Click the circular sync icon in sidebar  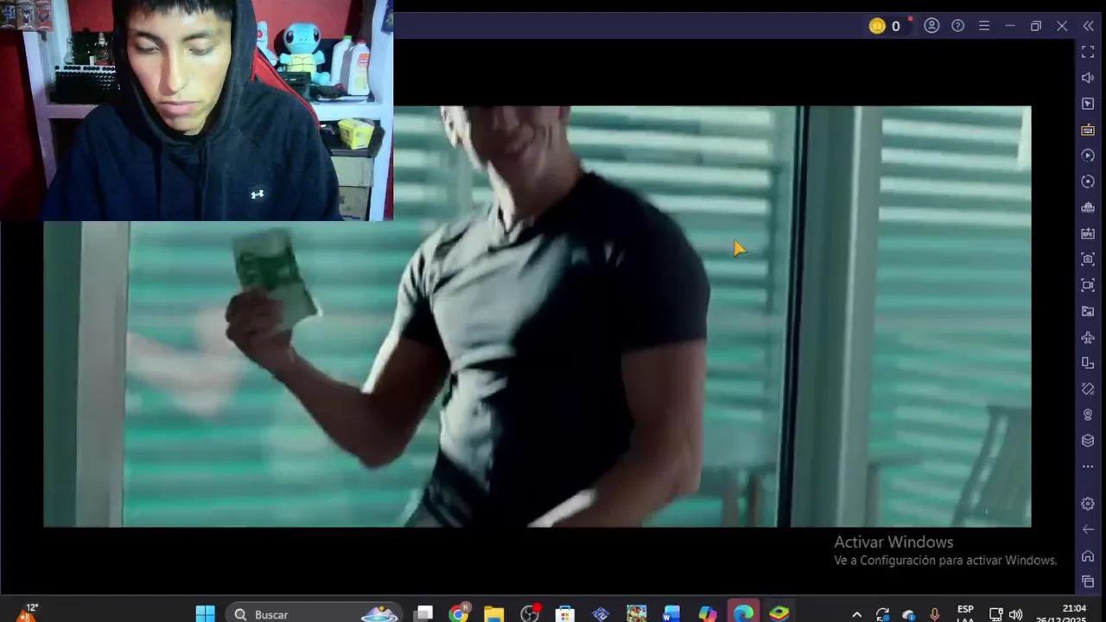coord(1088,181)
